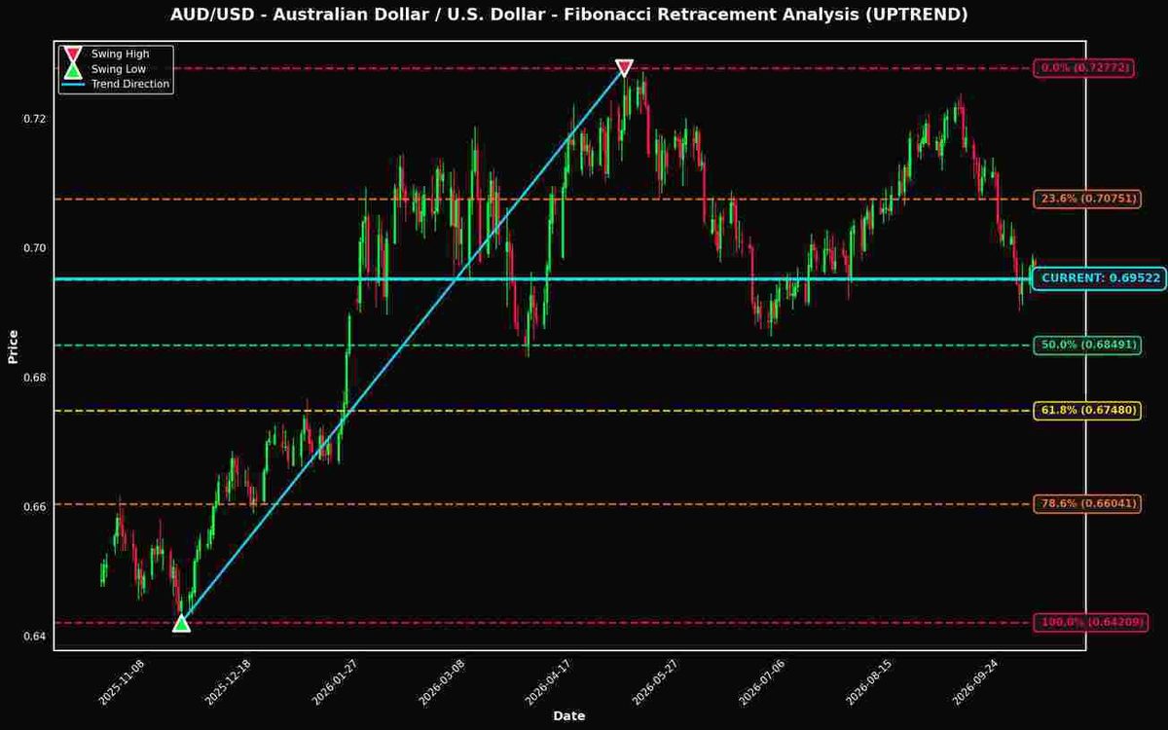
Task: Click the CURRENT: 0.69522 price label
Action: (x=1100, y=278)
